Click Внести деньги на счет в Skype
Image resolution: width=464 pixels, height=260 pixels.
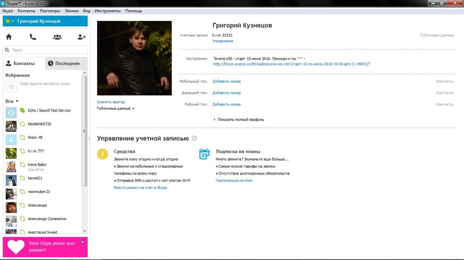(140, 187)
